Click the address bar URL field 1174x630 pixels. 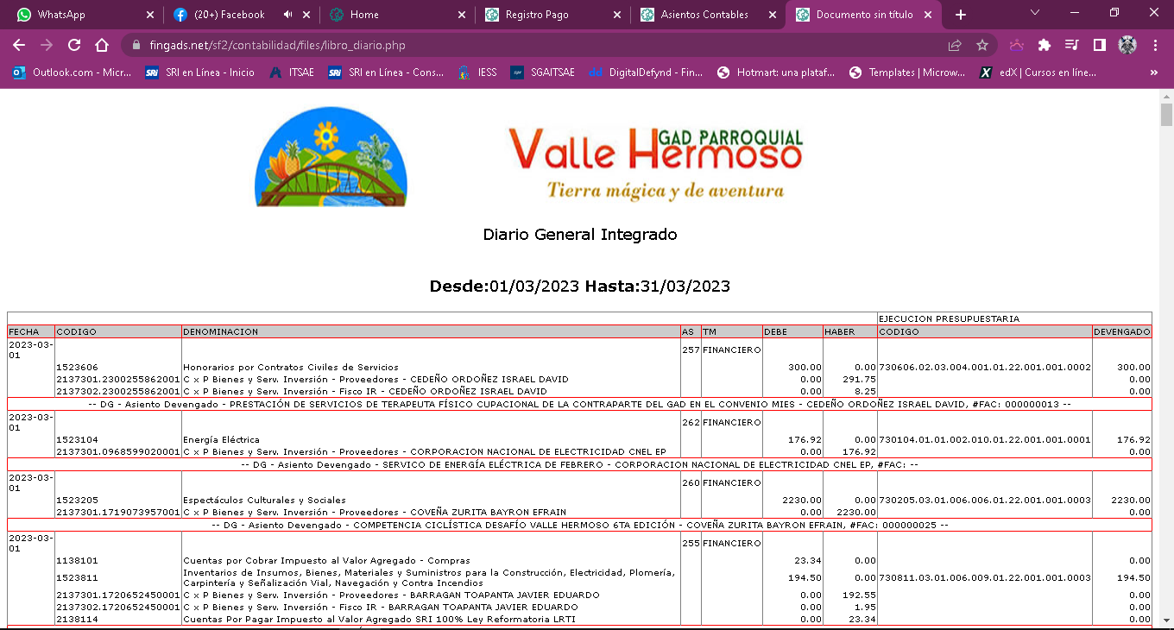coord(518,45)
